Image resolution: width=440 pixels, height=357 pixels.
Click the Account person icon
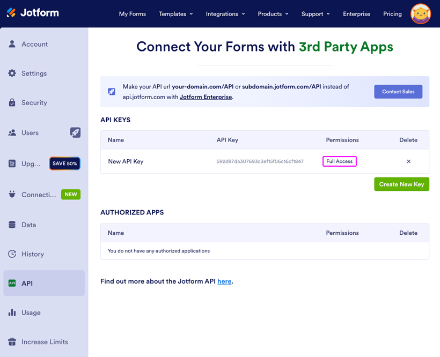coord(12,44)
